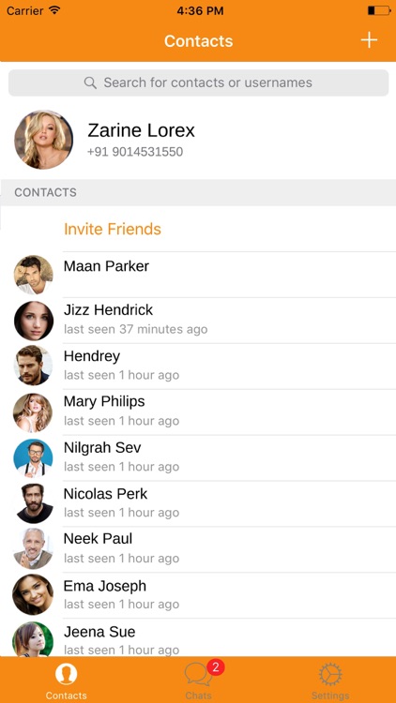Open the Chats speech bubble icon

click(198, 675)
